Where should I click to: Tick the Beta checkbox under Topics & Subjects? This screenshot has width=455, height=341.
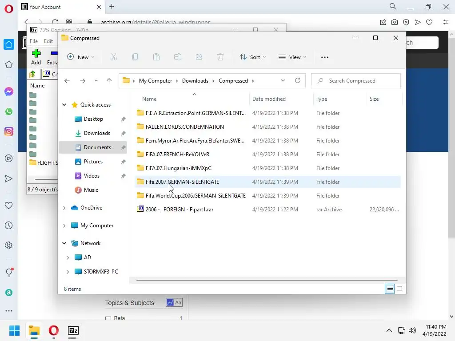108,318
